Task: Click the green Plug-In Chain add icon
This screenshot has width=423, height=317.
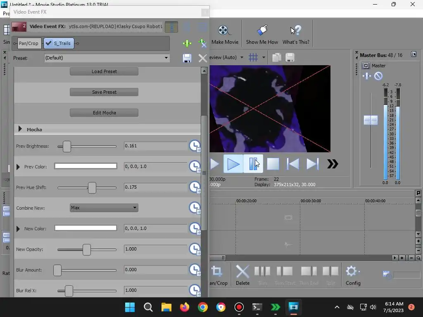Action: point(187,43)
